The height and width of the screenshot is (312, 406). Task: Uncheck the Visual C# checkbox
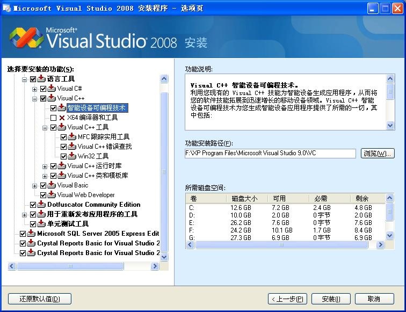44,89
